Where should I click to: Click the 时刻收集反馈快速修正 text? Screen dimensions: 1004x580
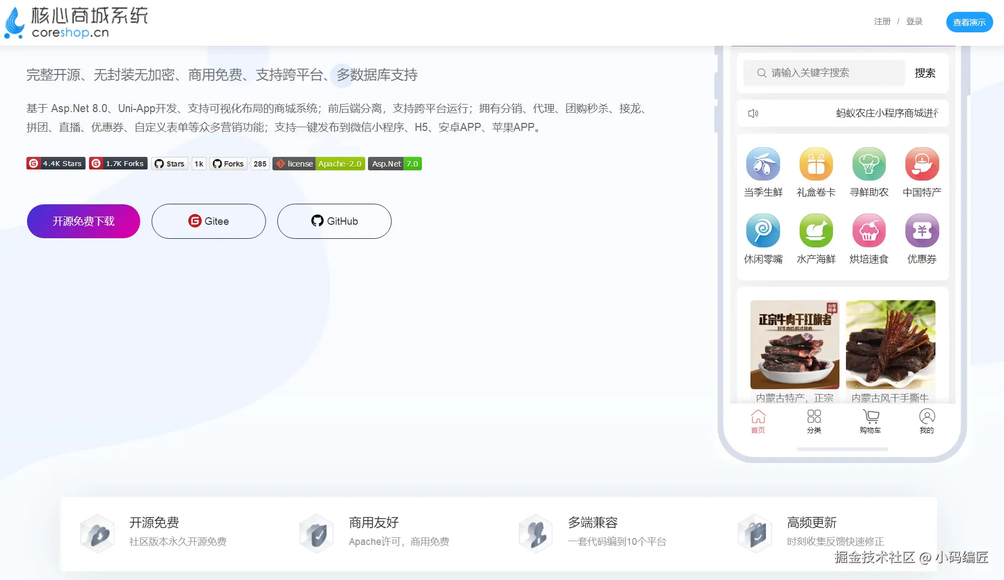(836, 542)
